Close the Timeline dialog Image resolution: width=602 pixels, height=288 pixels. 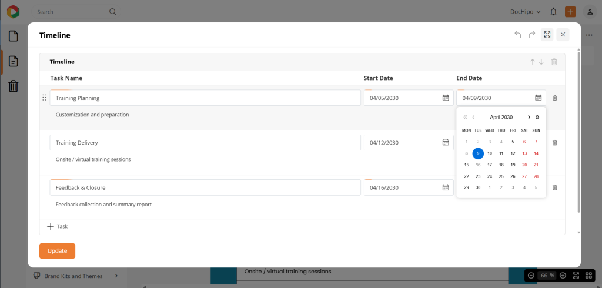point(563,35)
